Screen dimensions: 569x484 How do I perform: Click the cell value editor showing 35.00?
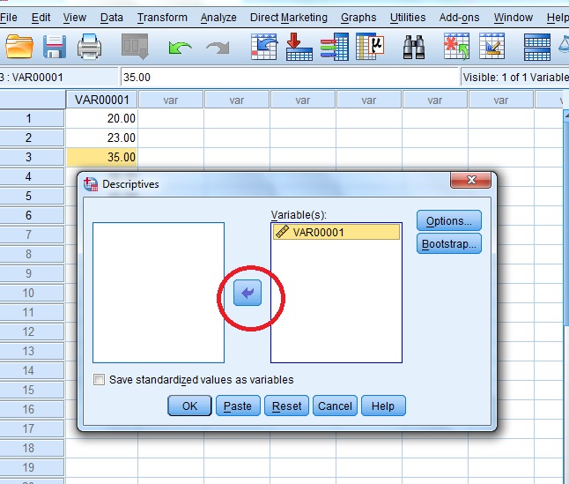[x=290, y=77]
